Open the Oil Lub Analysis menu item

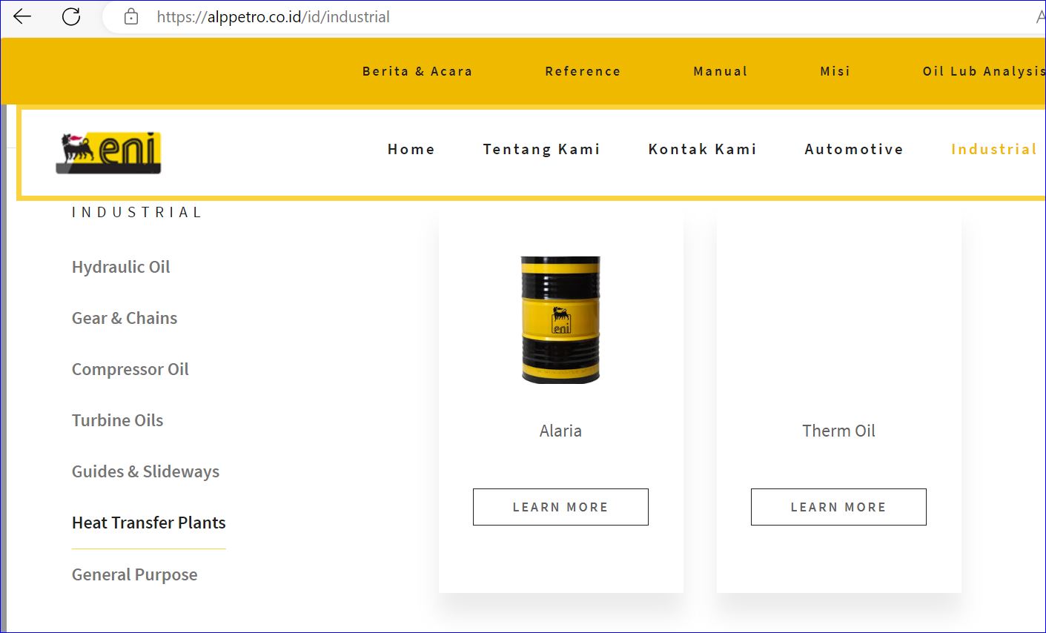tap(984, 71)
